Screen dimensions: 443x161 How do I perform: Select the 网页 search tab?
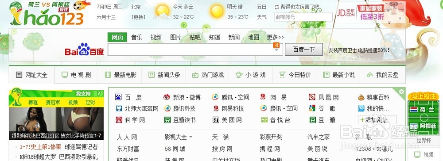pos(117,37)
